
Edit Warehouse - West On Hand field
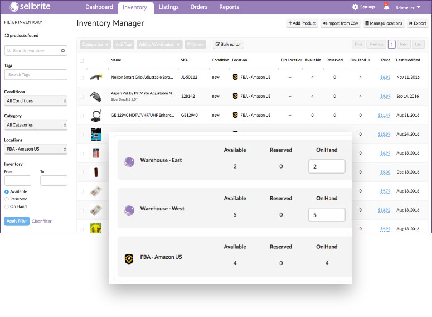pyautogui.click(x=327, y=215)
